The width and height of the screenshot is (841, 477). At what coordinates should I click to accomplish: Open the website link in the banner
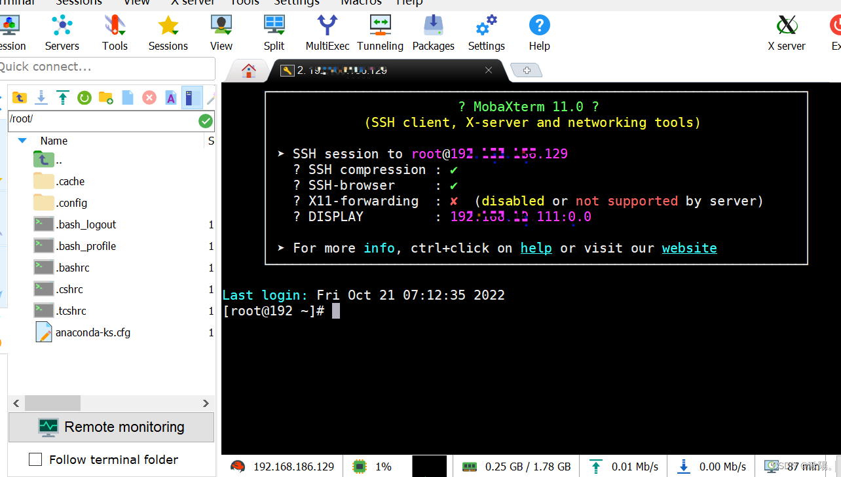690,248
